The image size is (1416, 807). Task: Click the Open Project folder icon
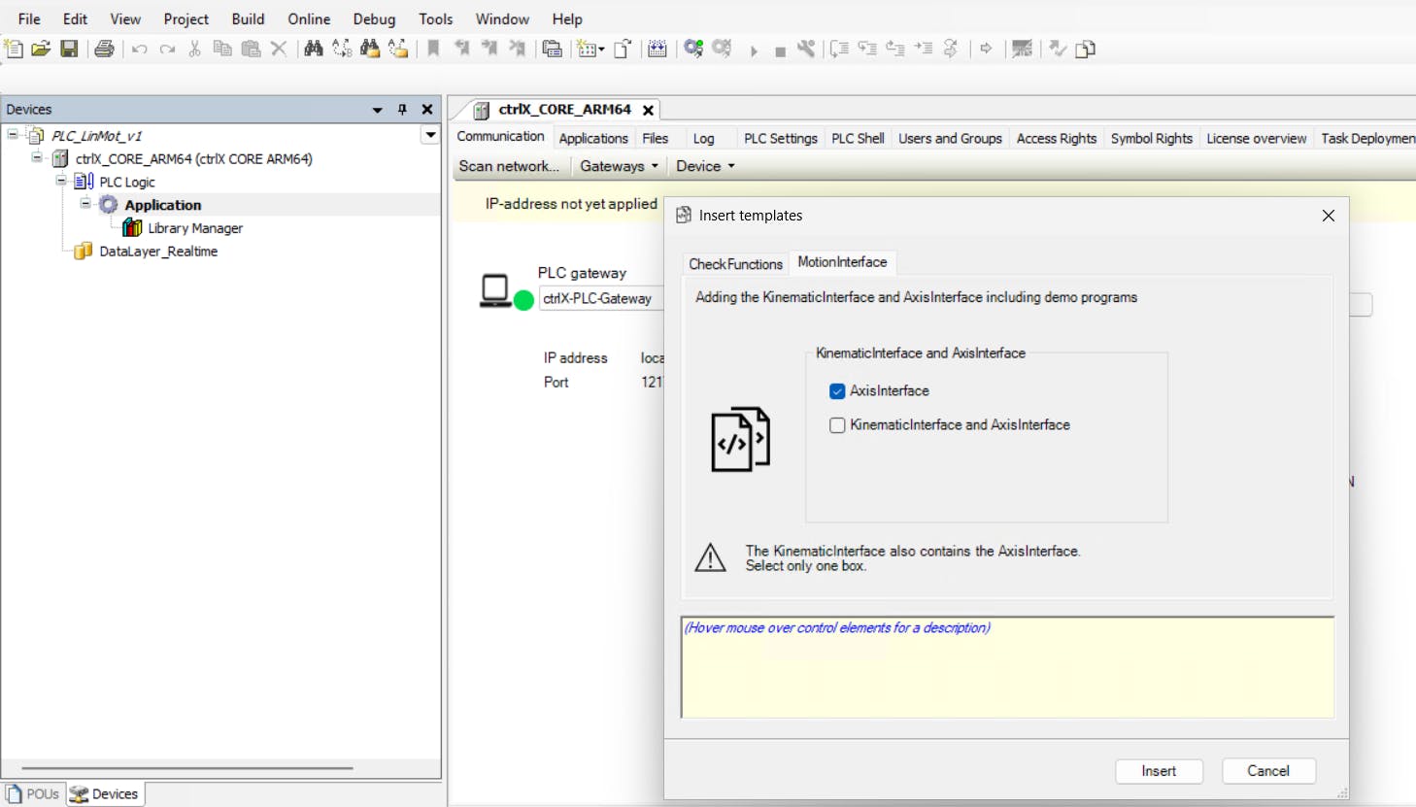coord(41,49)
